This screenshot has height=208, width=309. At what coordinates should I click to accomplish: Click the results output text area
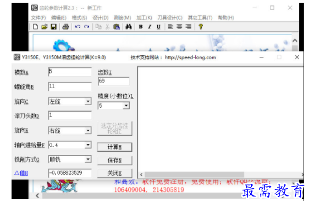tap(220, 119)
